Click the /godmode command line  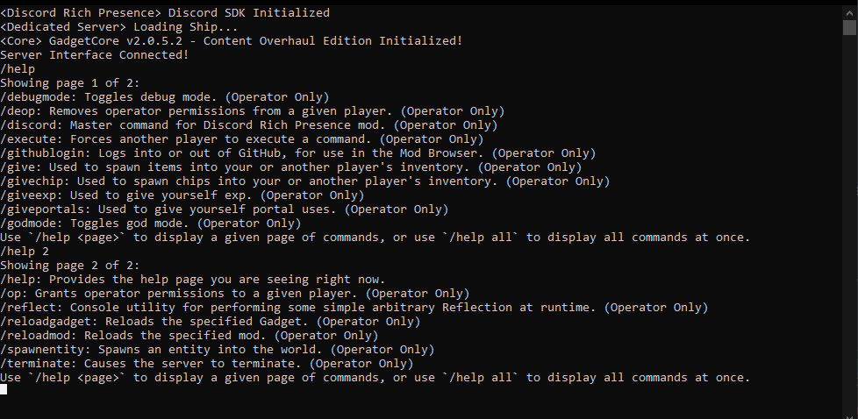(x=154, y=224)
